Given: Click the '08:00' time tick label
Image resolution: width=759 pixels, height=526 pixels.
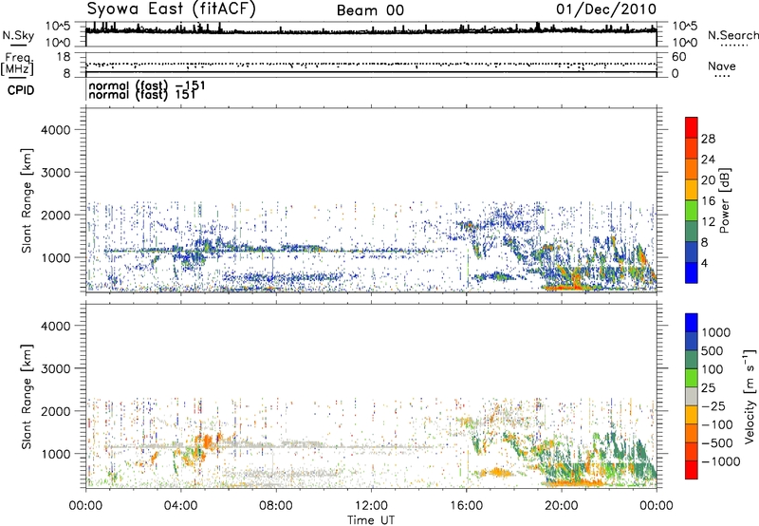Looking at the screenshot, I should tap(276, 506).
